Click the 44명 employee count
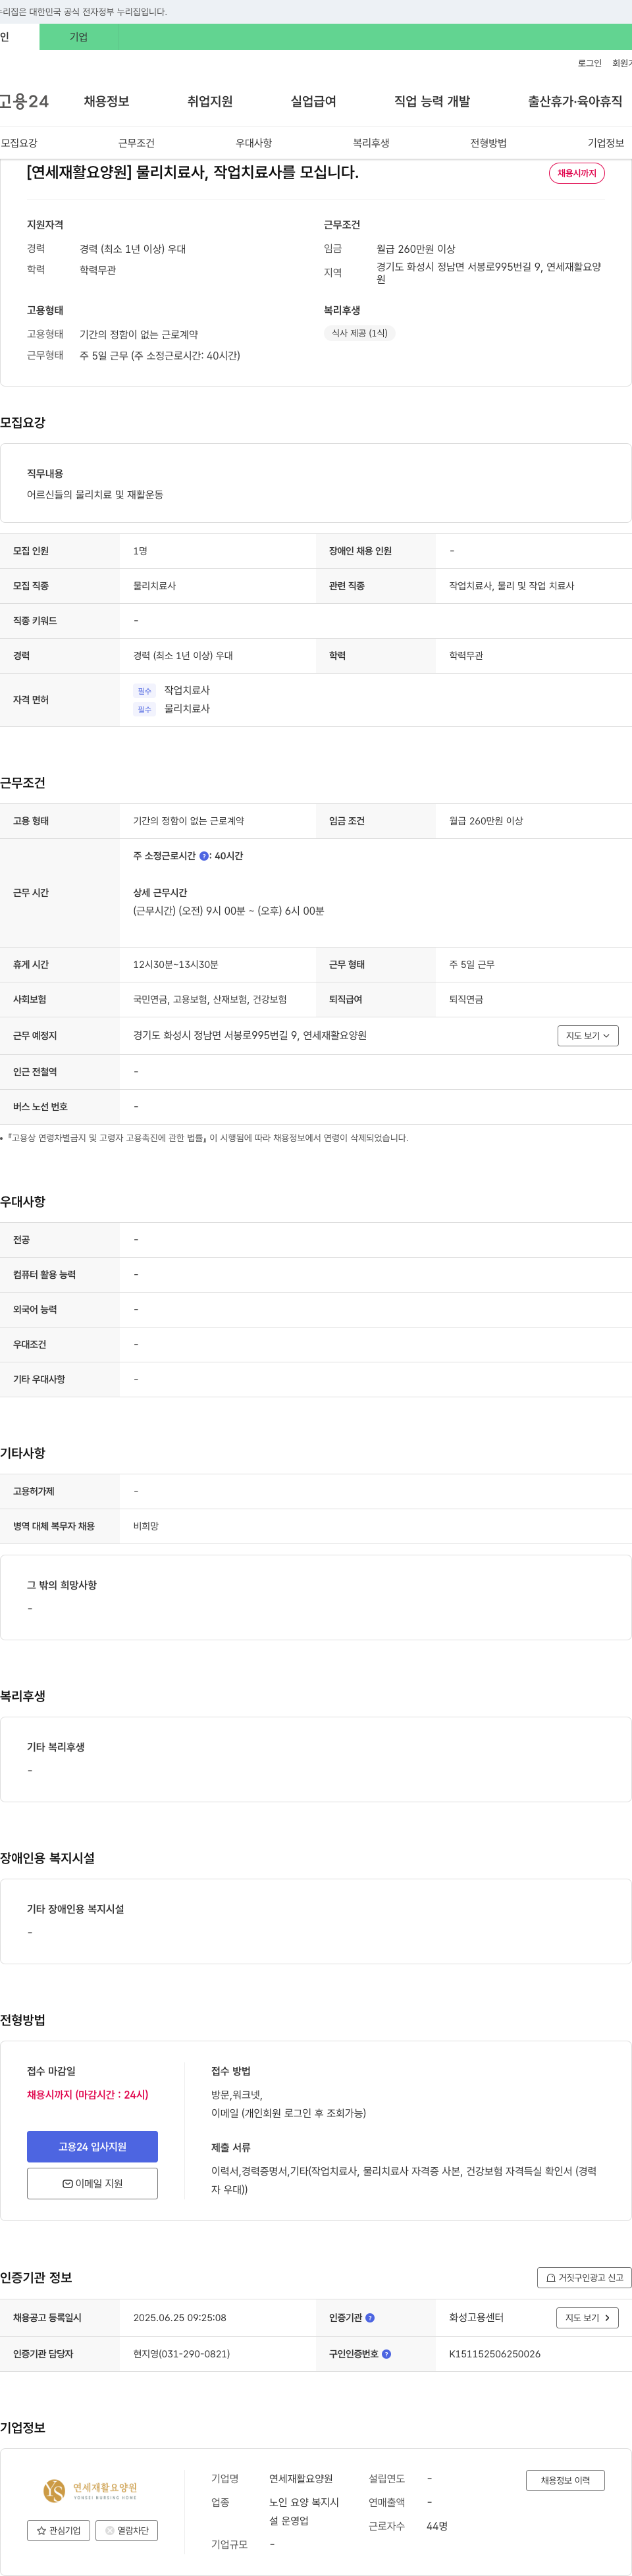 437,2526
